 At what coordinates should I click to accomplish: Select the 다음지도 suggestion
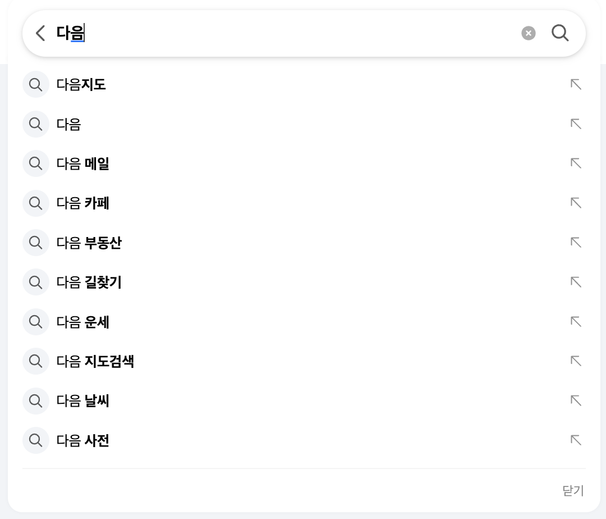click(81, 85)
